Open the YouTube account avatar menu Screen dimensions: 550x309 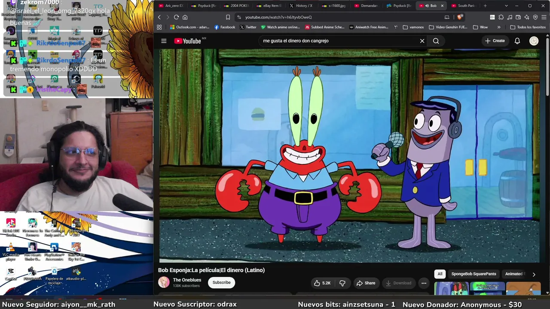coord(534,41)
